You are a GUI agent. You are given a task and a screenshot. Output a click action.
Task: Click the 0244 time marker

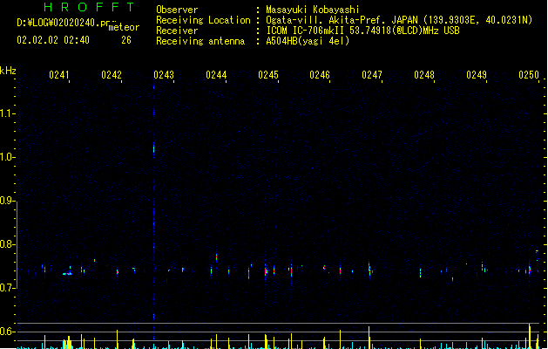tap(216, 75)
